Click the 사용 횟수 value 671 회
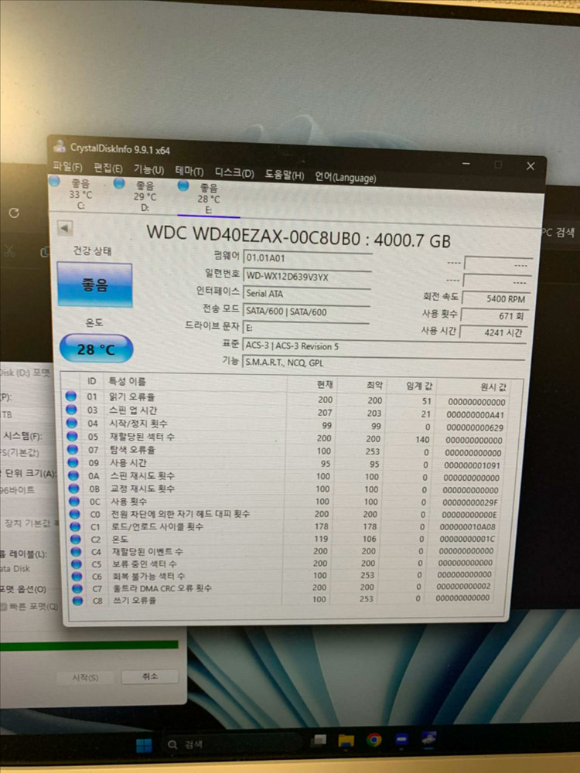 click(493, 315)
